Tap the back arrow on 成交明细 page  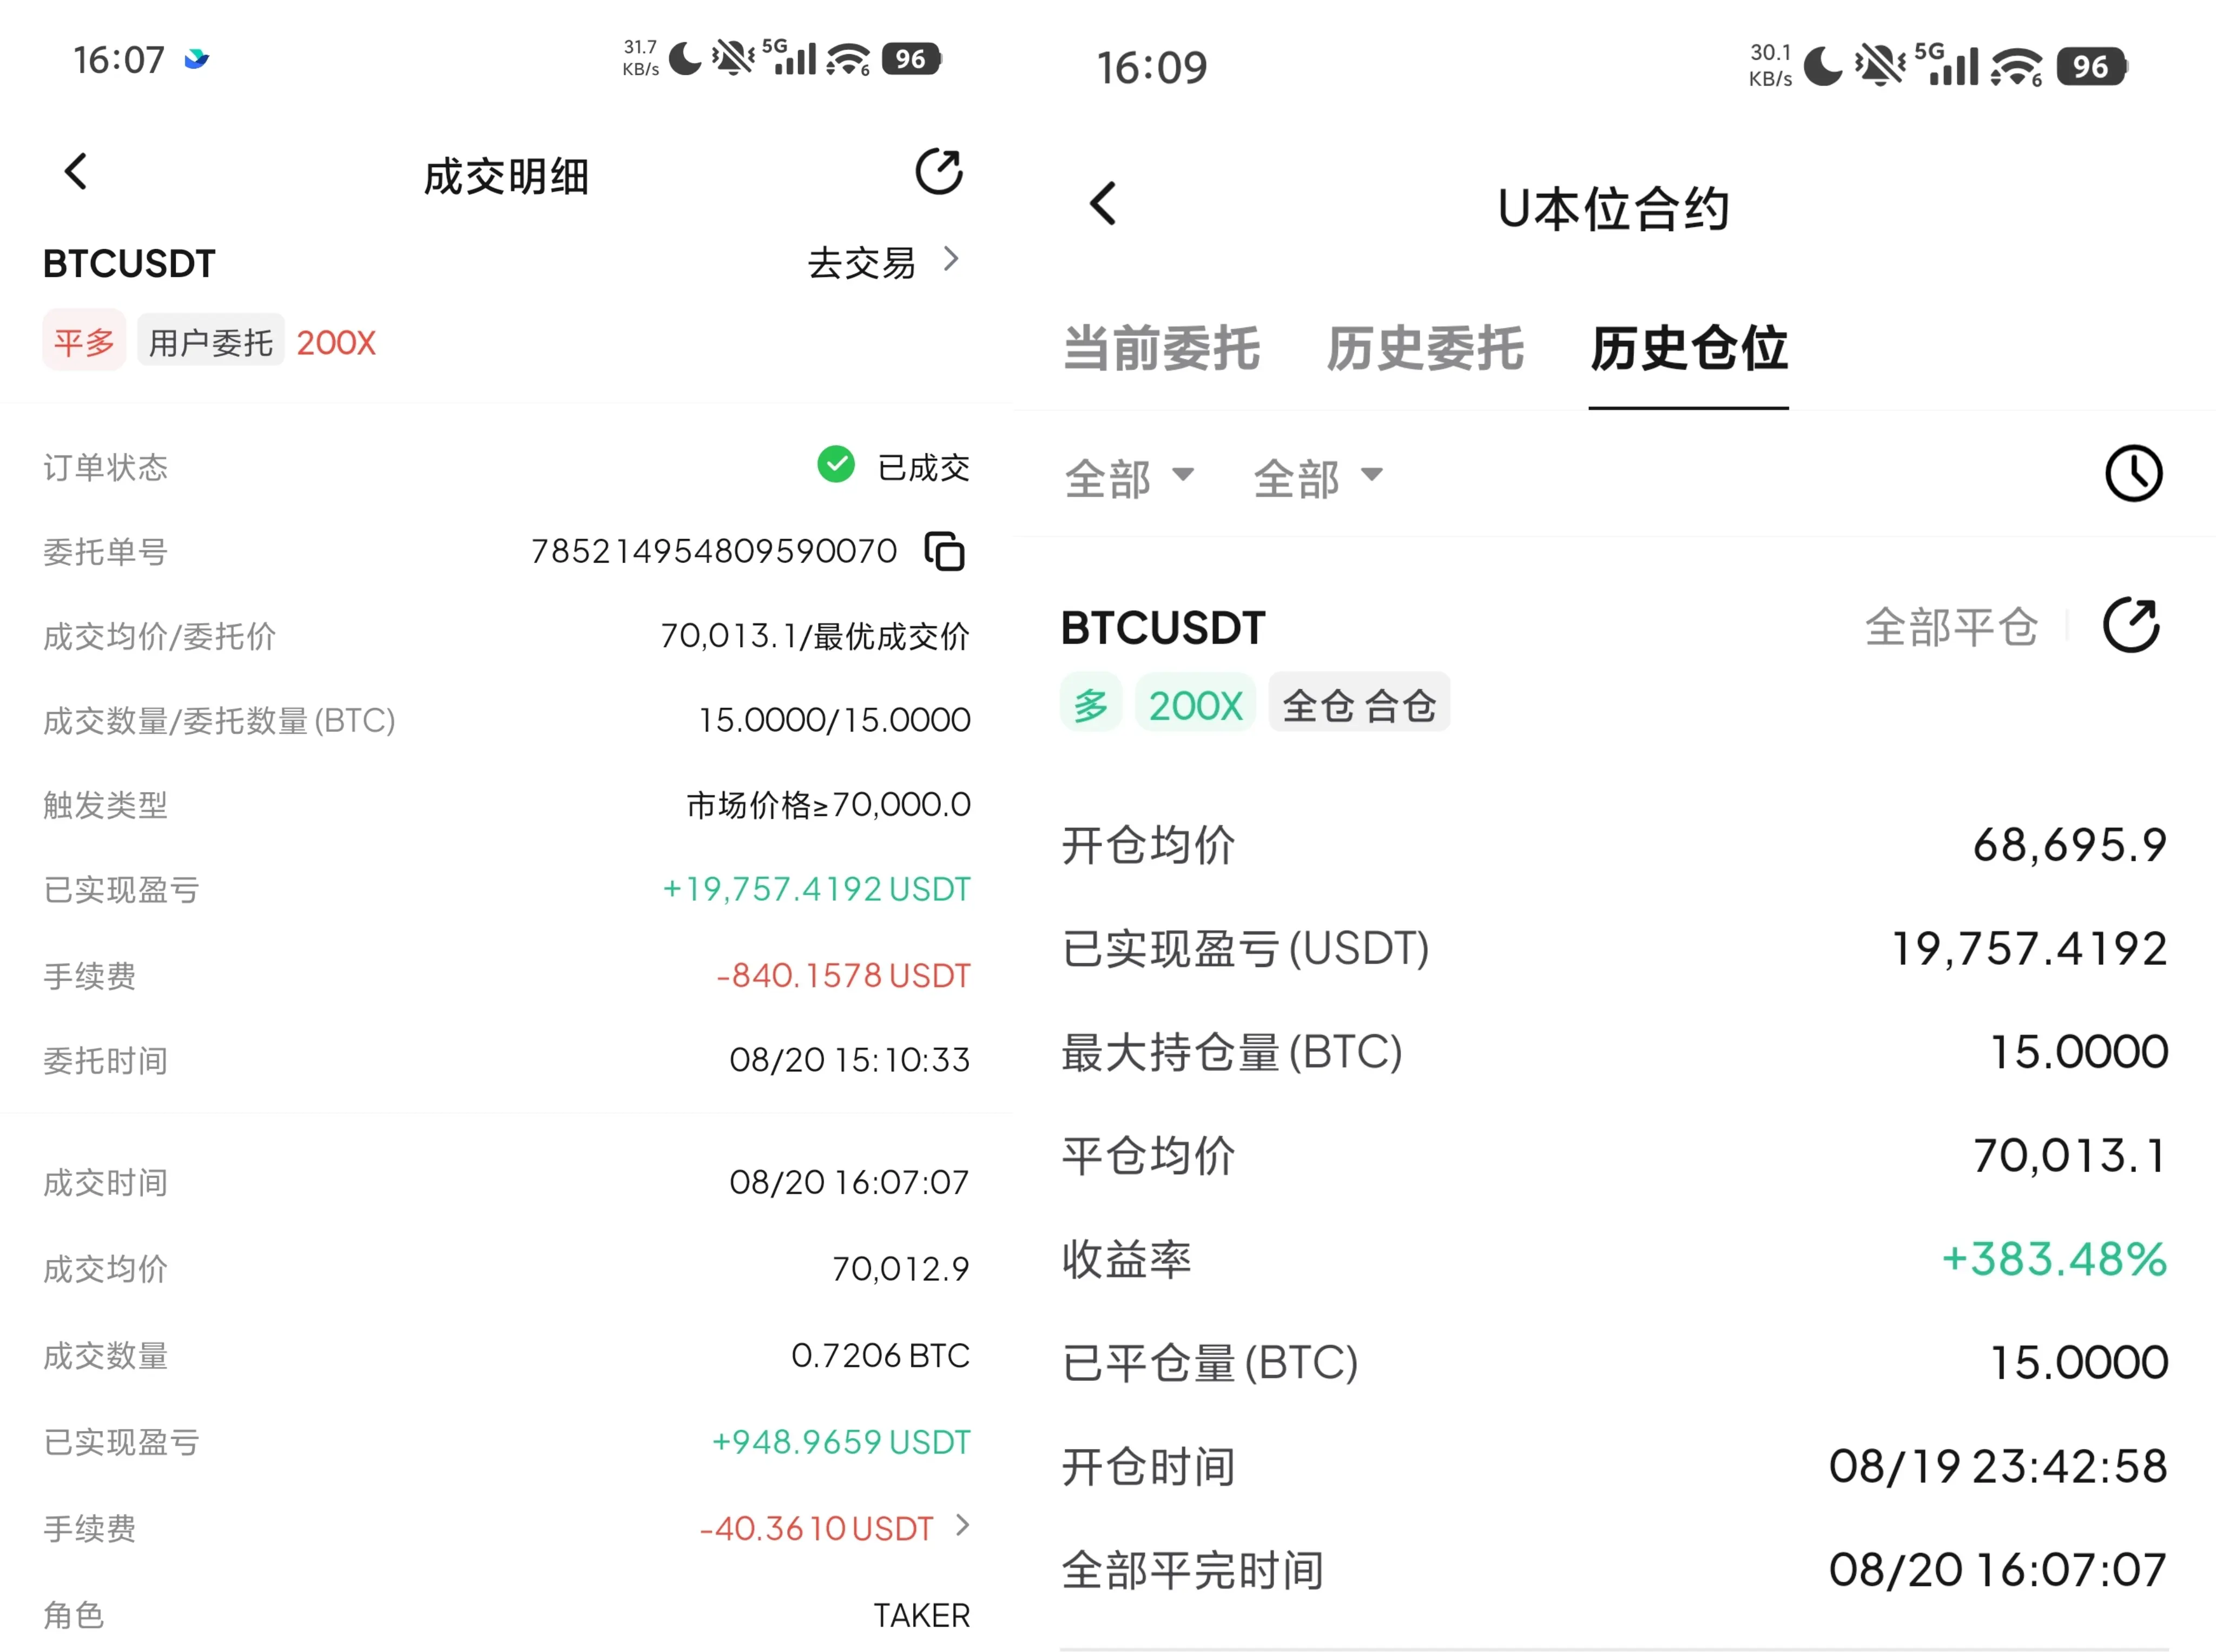tap(76, 172)
